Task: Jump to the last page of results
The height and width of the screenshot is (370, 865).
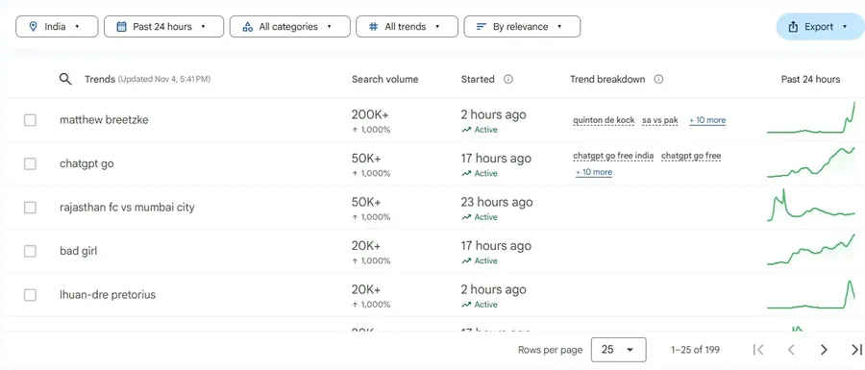Action: click(856, 350)
